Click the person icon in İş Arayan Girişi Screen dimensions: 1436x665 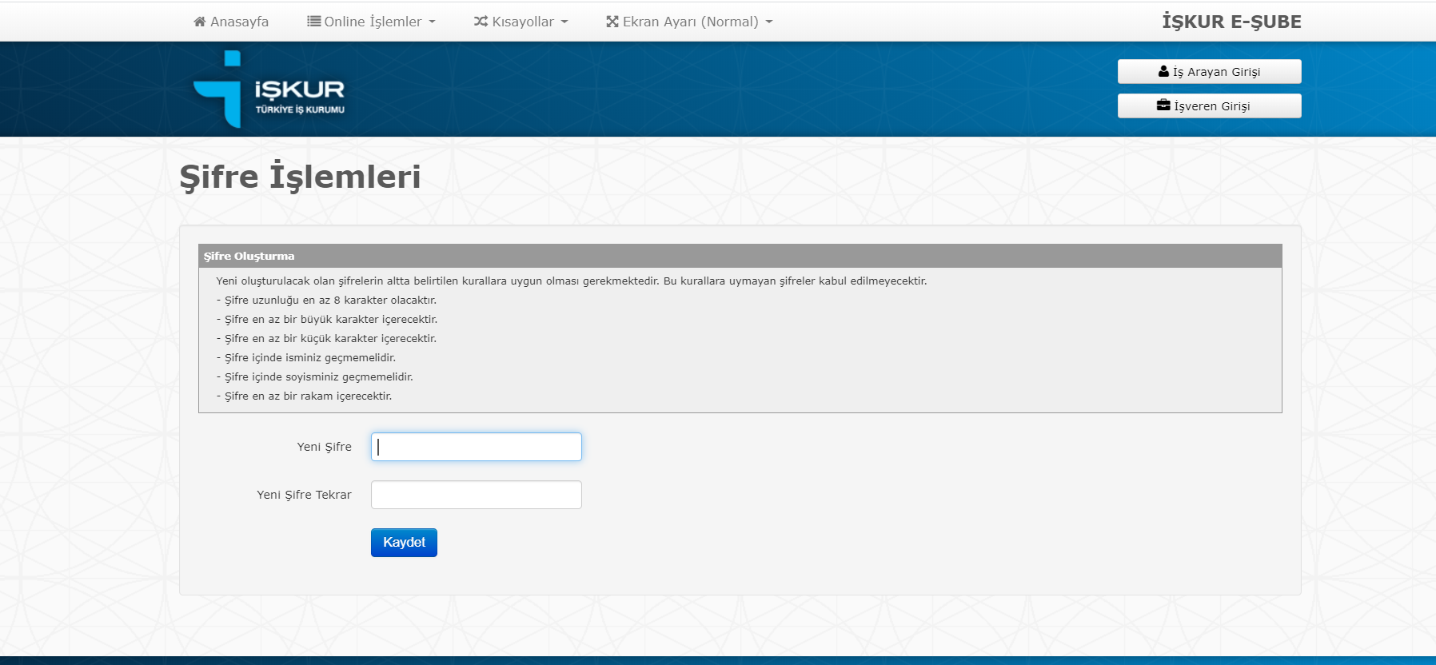coord(1163,72)
